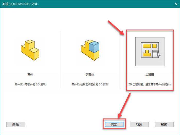Click the assembly description about 3D 排列
Screen dimensions: 180x135
(x=90, y=84)
